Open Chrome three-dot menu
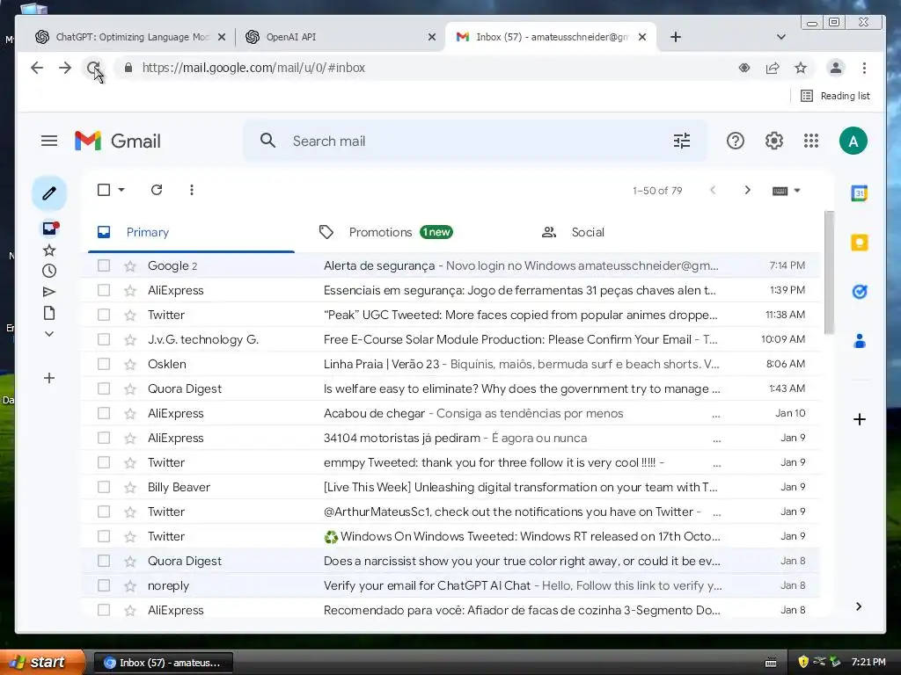This screenshot has width=901, height=675. (x=864, y=68)
